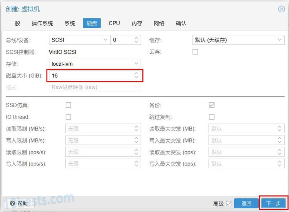Click the 写入最大突发 (ops) field
The height and width of the screenshot is (212, 289).
(x=246, y=164)
